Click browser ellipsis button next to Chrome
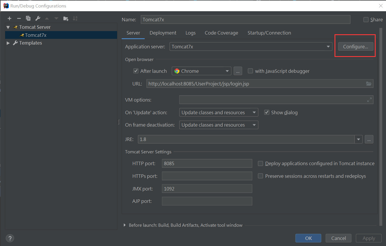The image size is (386, 246). click(238, 71)
